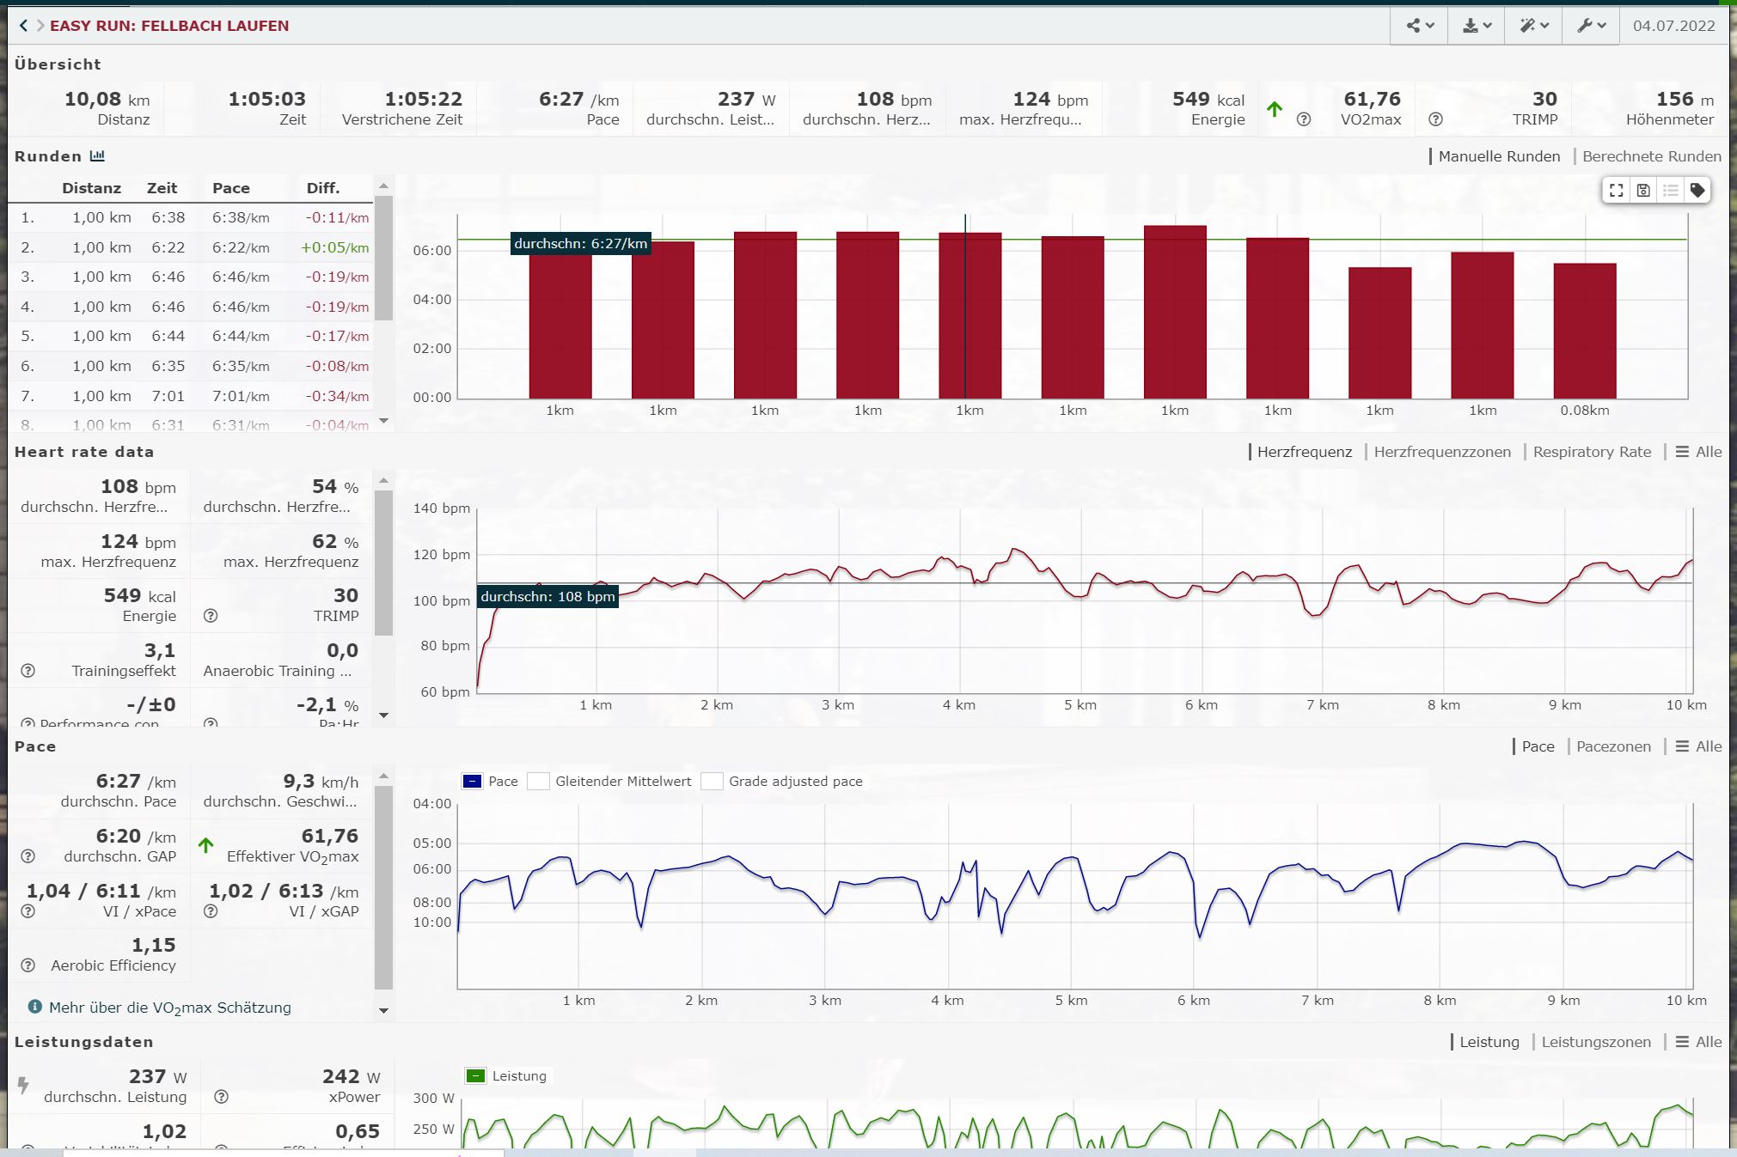The image size is (1737, 1157).
Task: Click the fullscreen chart icon
Action: (x=1616, y=191)
